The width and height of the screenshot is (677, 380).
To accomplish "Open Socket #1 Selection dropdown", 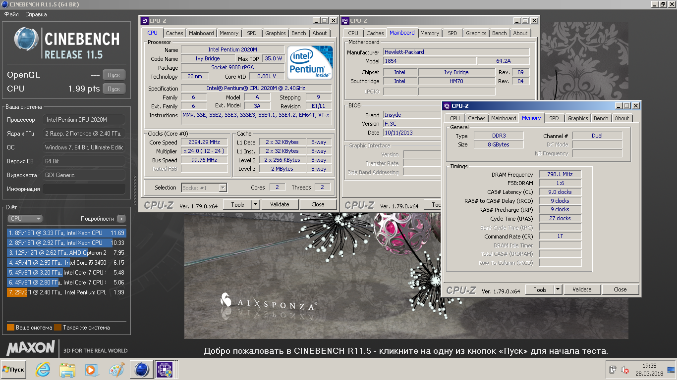I will pos(204,188).
